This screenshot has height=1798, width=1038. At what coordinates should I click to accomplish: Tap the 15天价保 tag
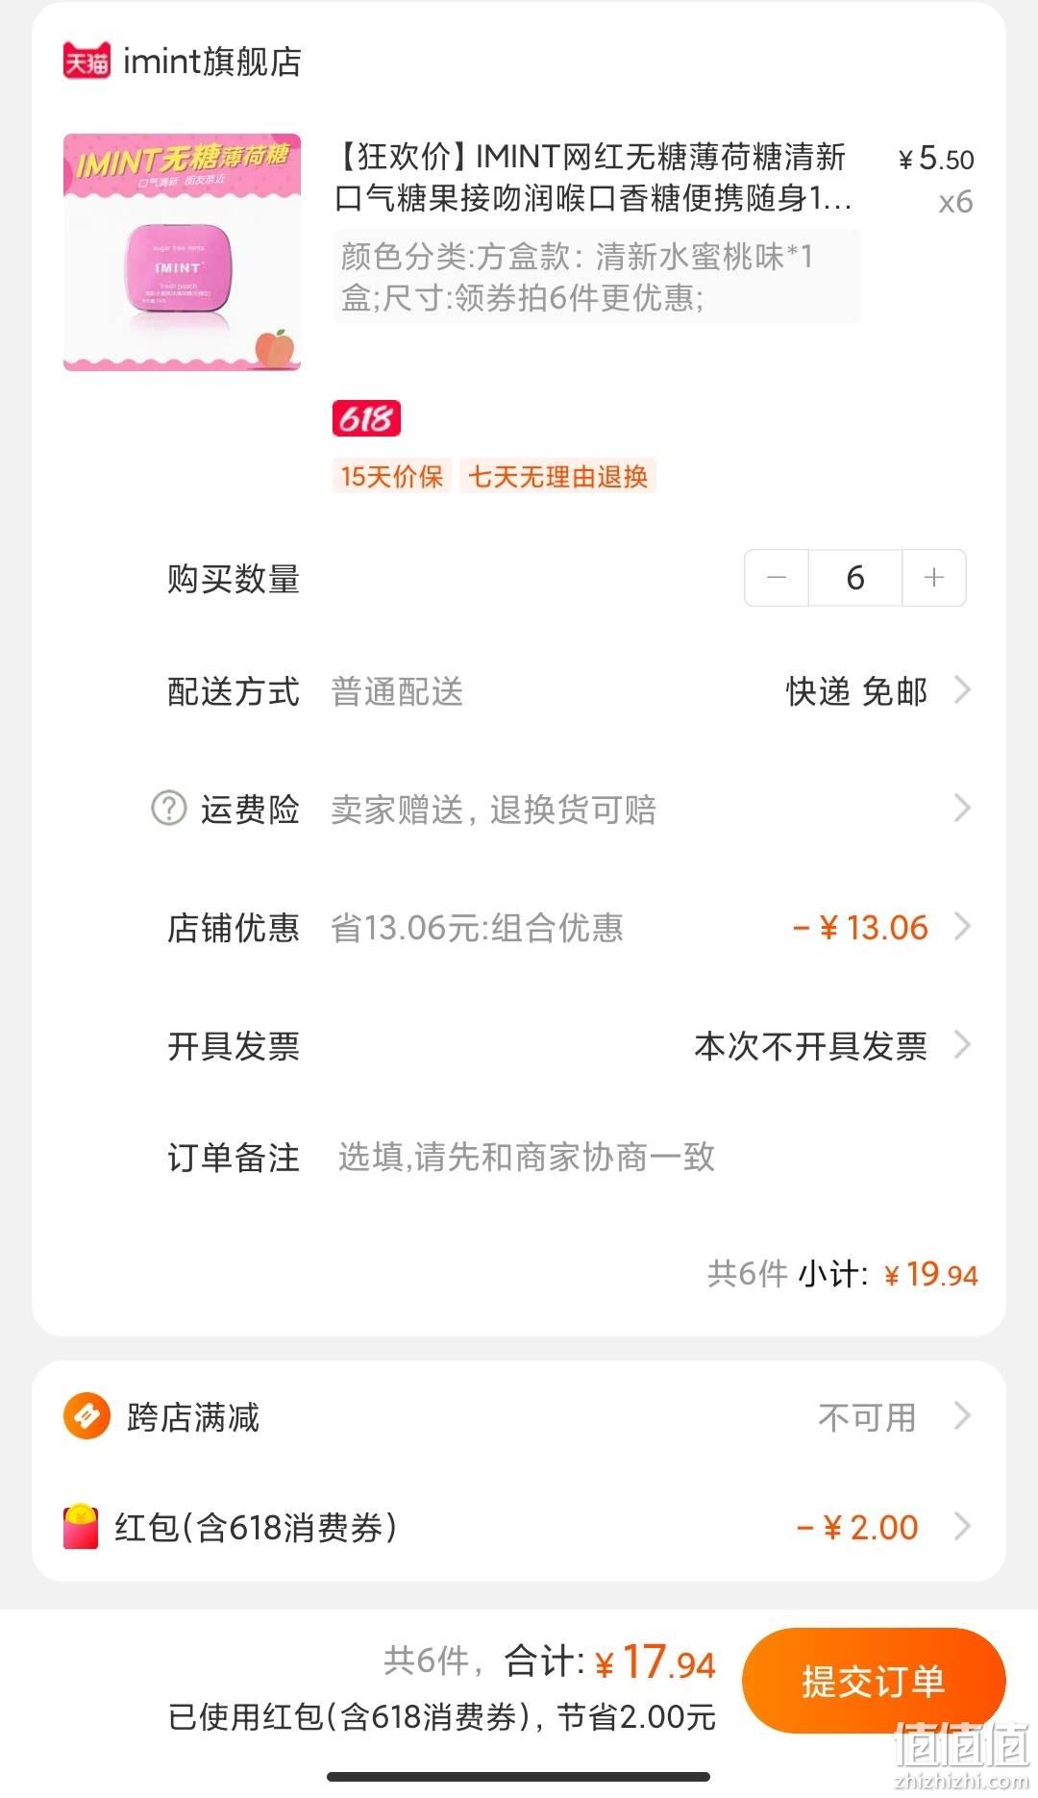point(391,476)
